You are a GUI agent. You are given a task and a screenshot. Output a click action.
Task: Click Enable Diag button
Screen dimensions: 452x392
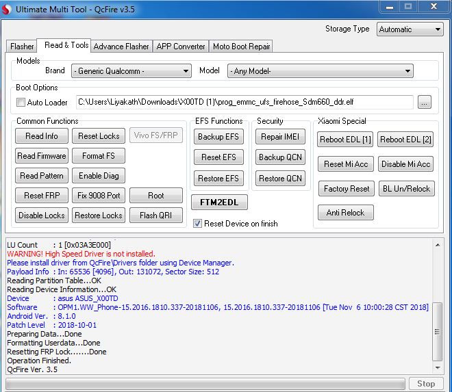coord(99,175)
